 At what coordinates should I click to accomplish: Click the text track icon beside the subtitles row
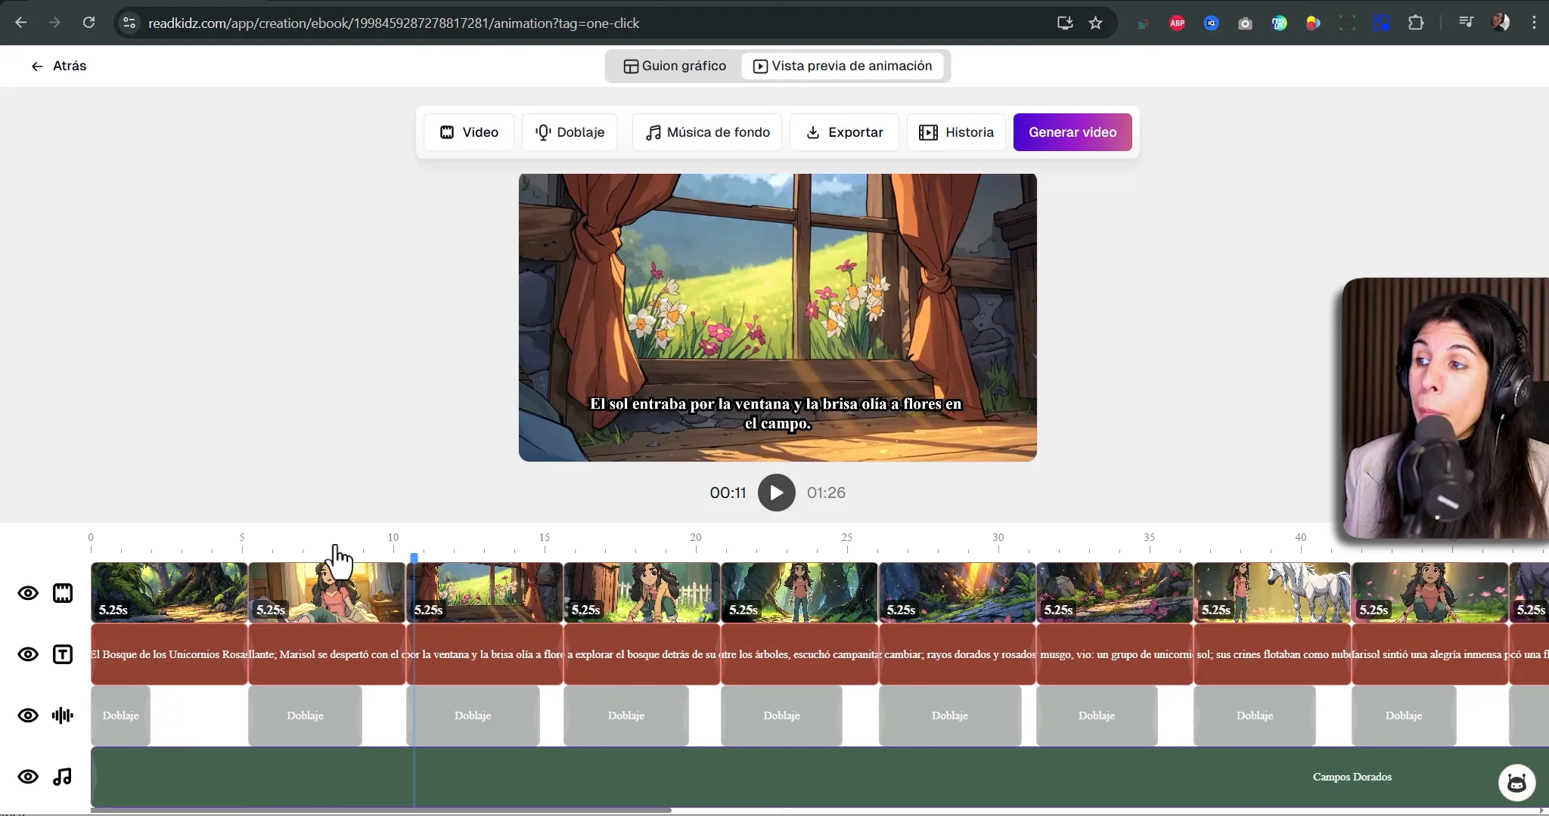(x=62, y=654)
